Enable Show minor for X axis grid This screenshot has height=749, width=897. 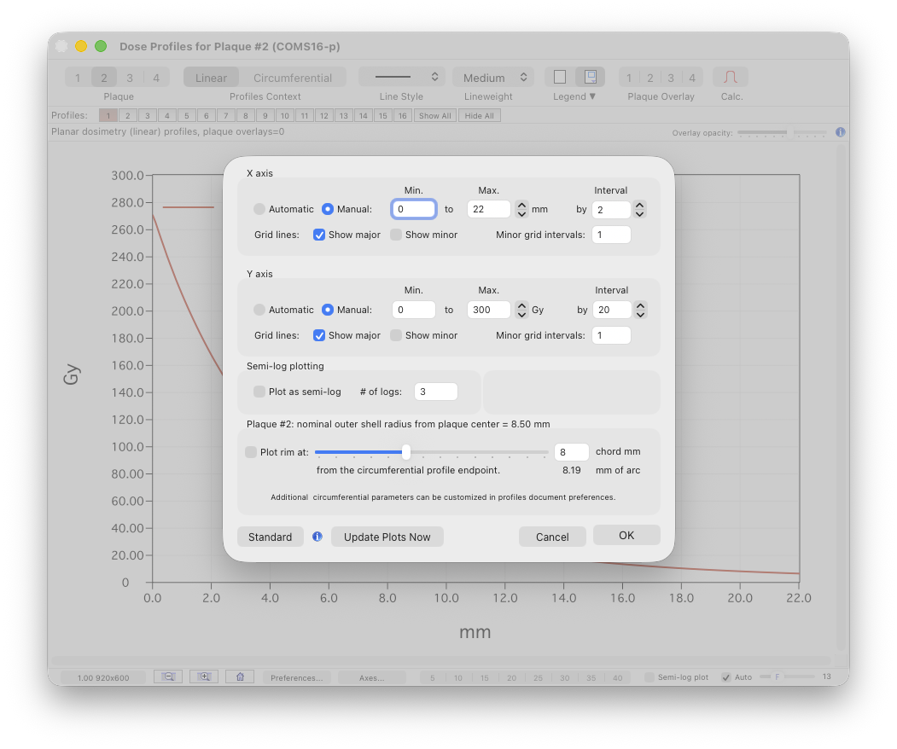click(x=396, y=235)
